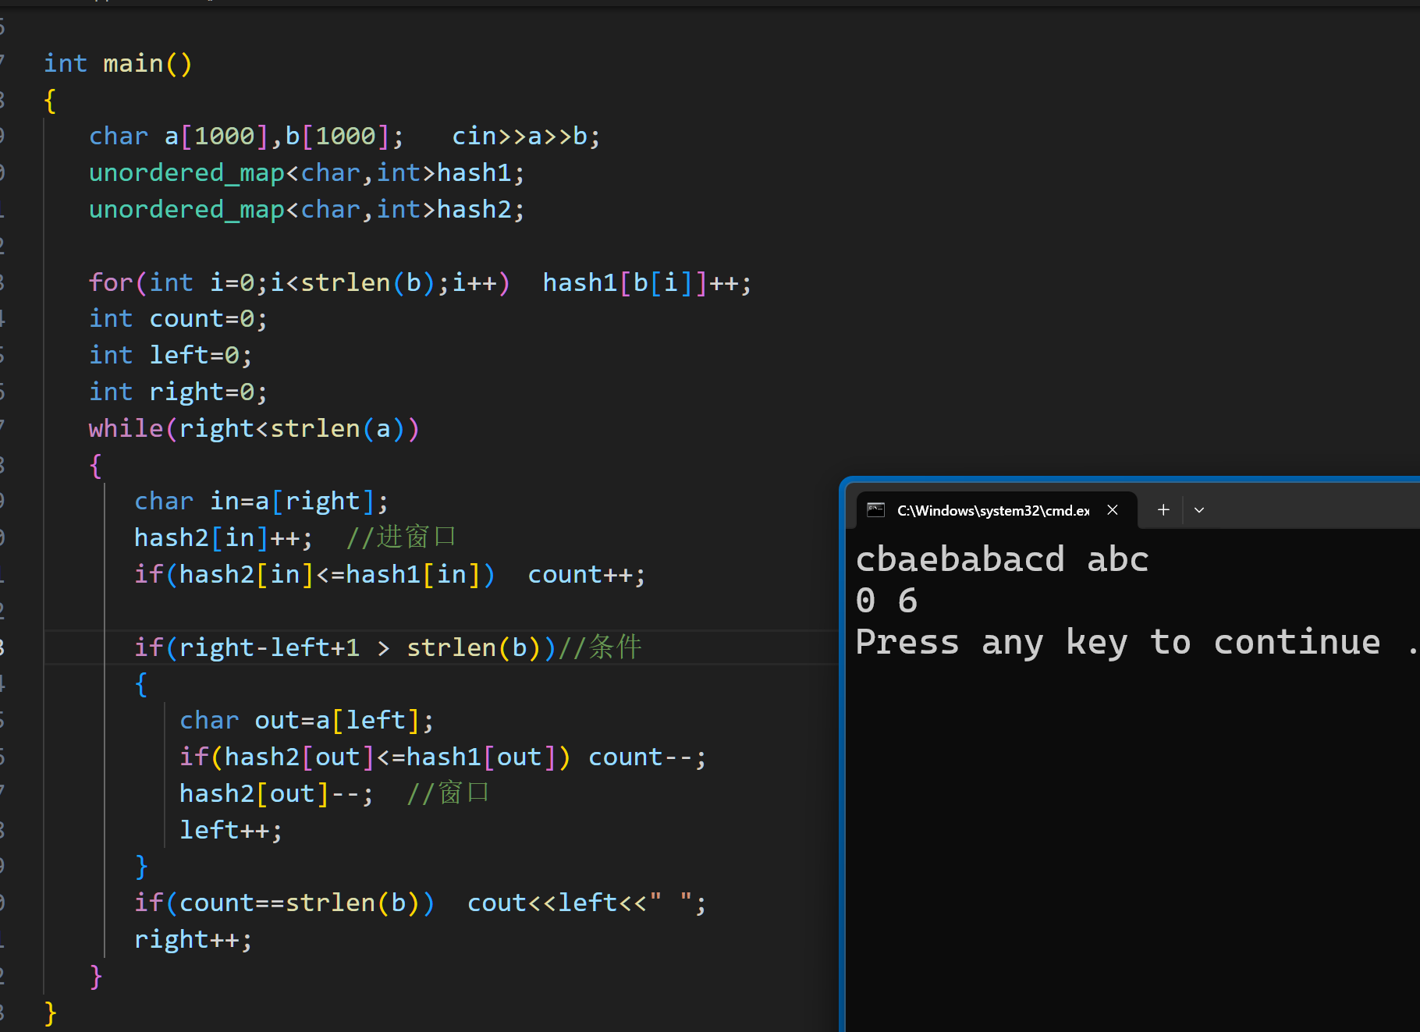
Task: Click the 'hash2[out]--;' statement
Action: [276, 794]
